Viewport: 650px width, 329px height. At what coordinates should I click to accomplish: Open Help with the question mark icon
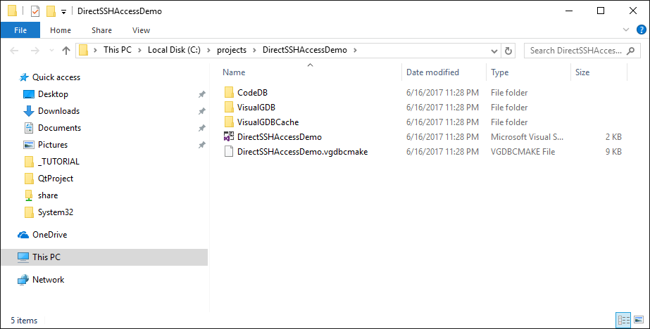click(x=641, y=30)
